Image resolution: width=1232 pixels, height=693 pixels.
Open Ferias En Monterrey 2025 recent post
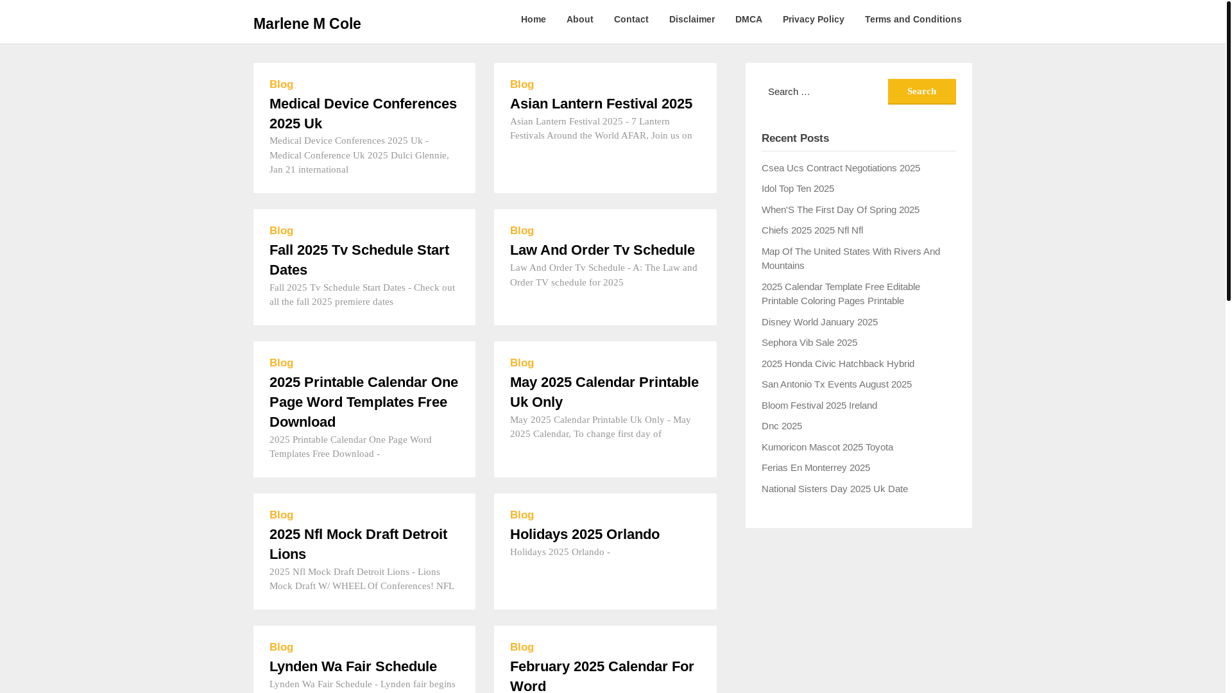click(x=816, y=467)
